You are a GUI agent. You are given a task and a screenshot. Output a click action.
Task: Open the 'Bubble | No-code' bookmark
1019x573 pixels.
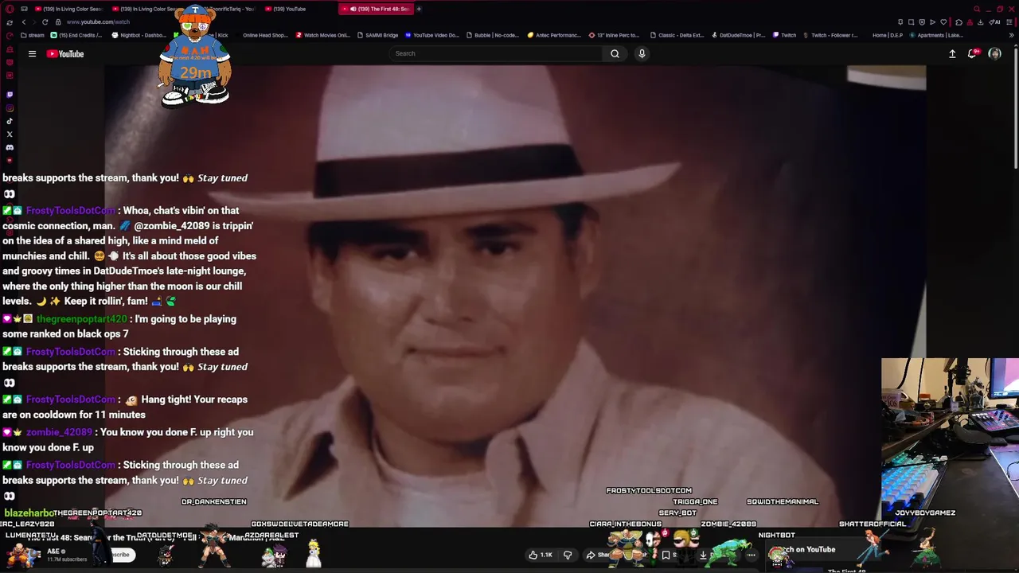point(492,35)
